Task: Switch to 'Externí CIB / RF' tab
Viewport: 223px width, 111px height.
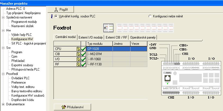Action: pos(116,38)
